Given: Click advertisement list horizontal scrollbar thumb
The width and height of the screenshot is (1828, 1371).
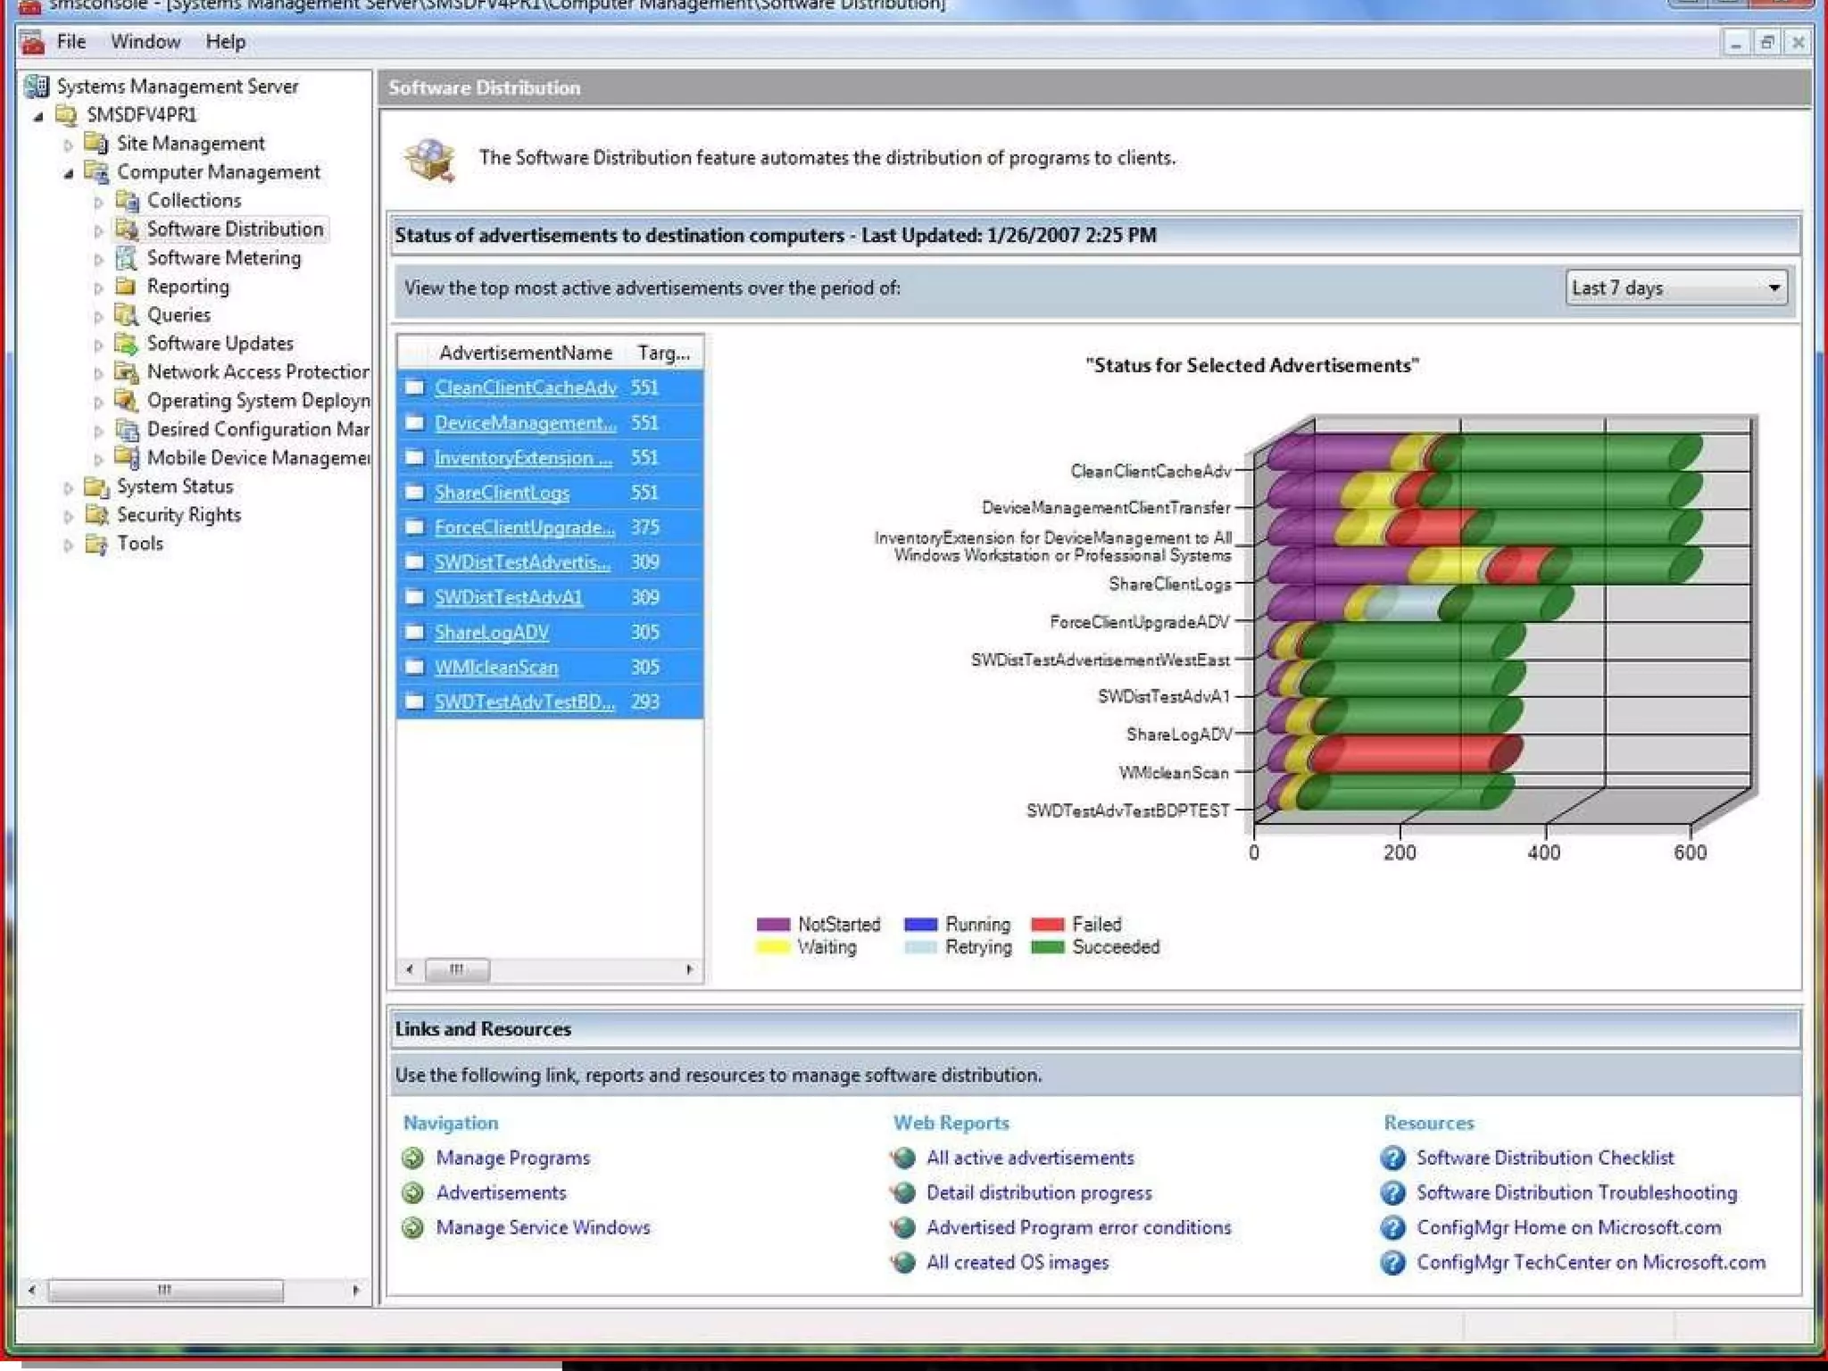Looking at the screenshot, I should 457,969.
